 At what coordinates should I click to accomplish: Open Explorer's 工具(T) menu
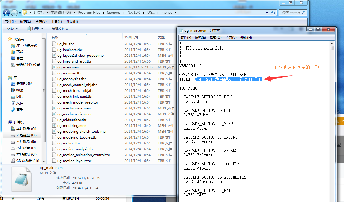(x=56, y=21)
